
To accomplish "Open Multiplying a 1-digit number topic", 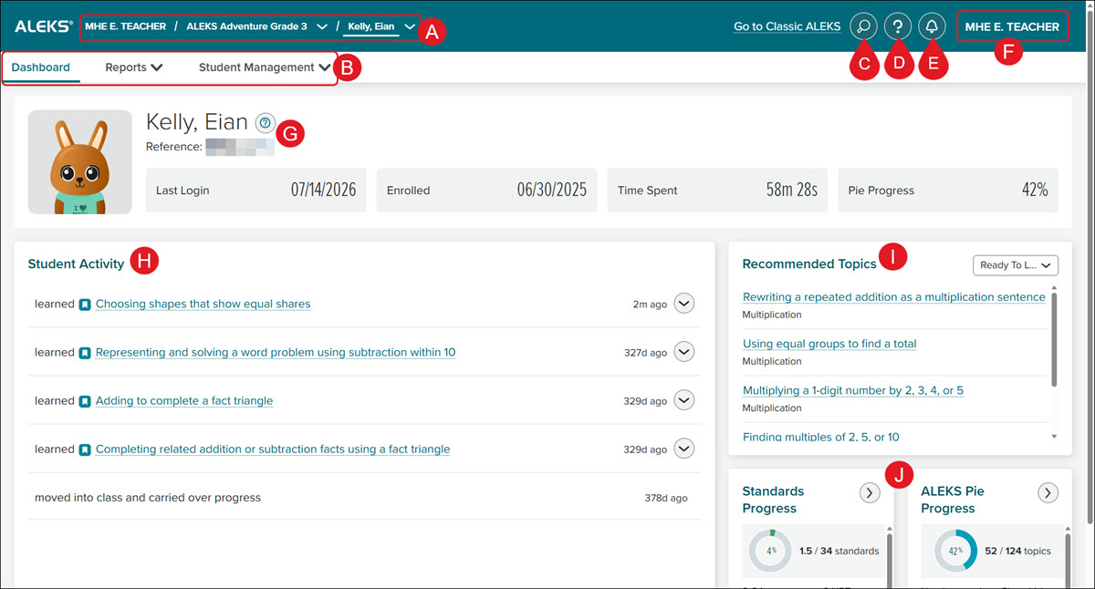I will click(853, 390).
